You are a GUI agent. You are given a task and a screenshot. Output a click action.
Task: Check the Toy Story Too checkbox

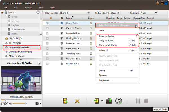click(47, 53)
